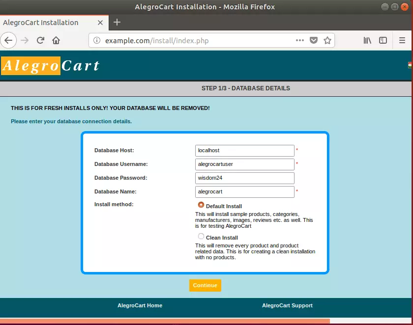Screen dimensions: 413x325
Task: Click into the Database Password field
Action: (x=245, y=178)
